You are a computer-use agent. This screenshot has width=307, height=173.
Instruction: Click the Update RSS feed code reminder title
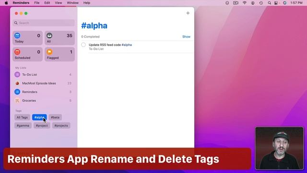105,45
